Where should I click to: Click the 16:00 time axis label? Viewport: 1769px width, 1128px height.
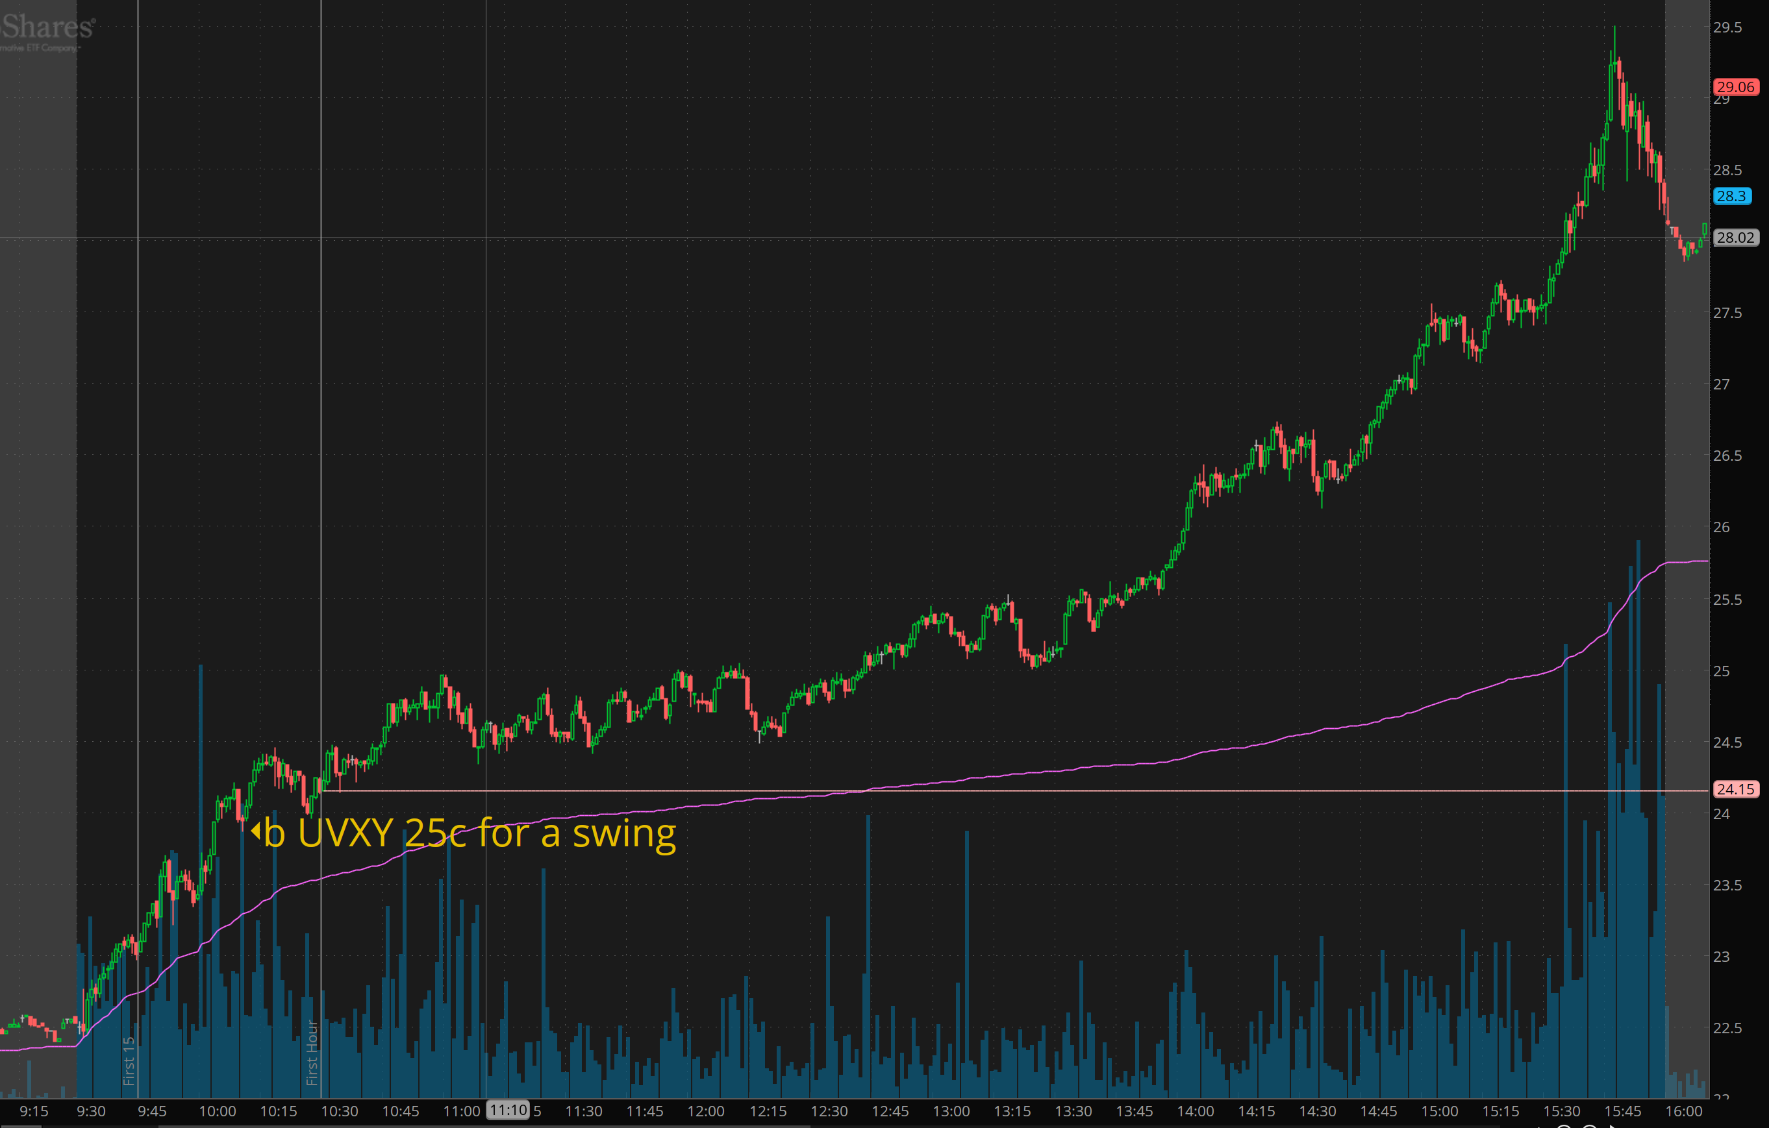tap(1683, 1111)
